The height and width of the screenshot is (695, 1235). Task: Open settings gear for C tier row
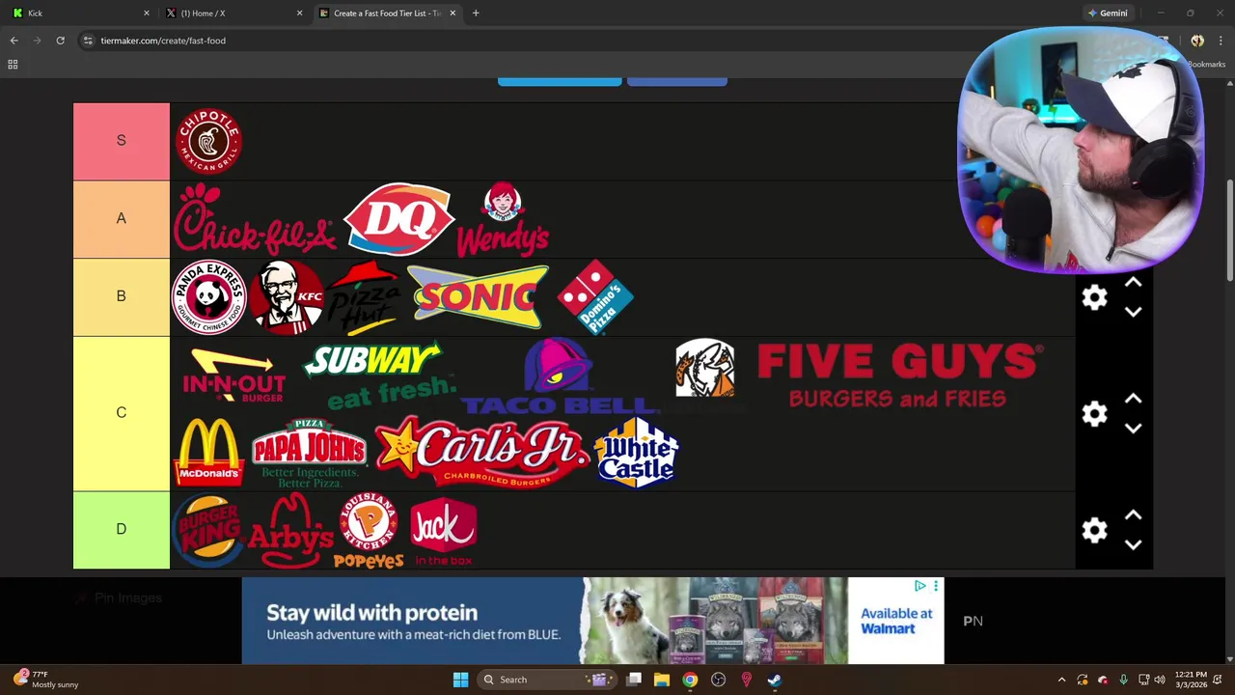(x=1094, y=414)
